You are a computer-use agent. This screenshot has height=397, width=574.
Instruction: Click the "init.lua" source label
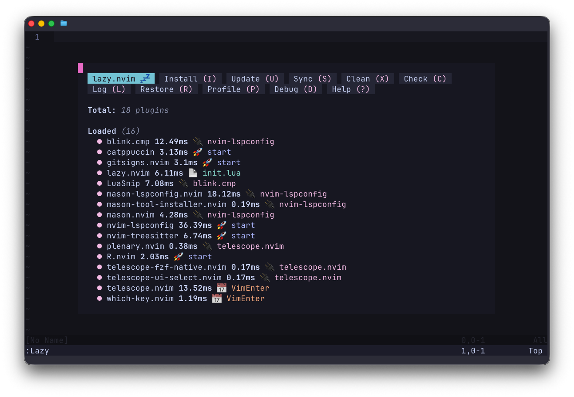point(222,173)
